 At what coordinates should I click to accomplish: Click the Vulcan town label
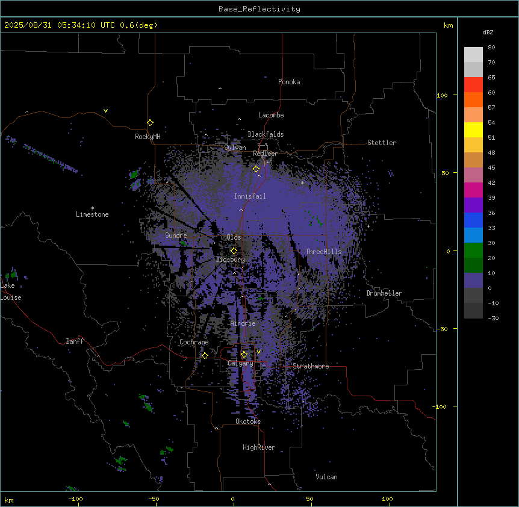(326, 477)
